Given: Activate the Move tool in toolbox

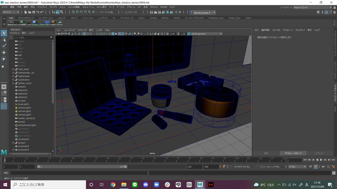Looking at the screenshot, I should (x=4, y=52).
